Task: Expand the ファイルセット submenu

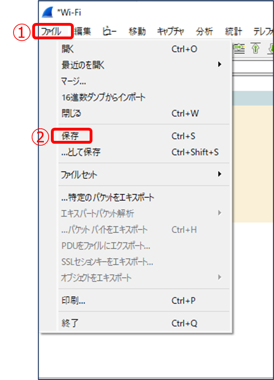Action: 144,175
